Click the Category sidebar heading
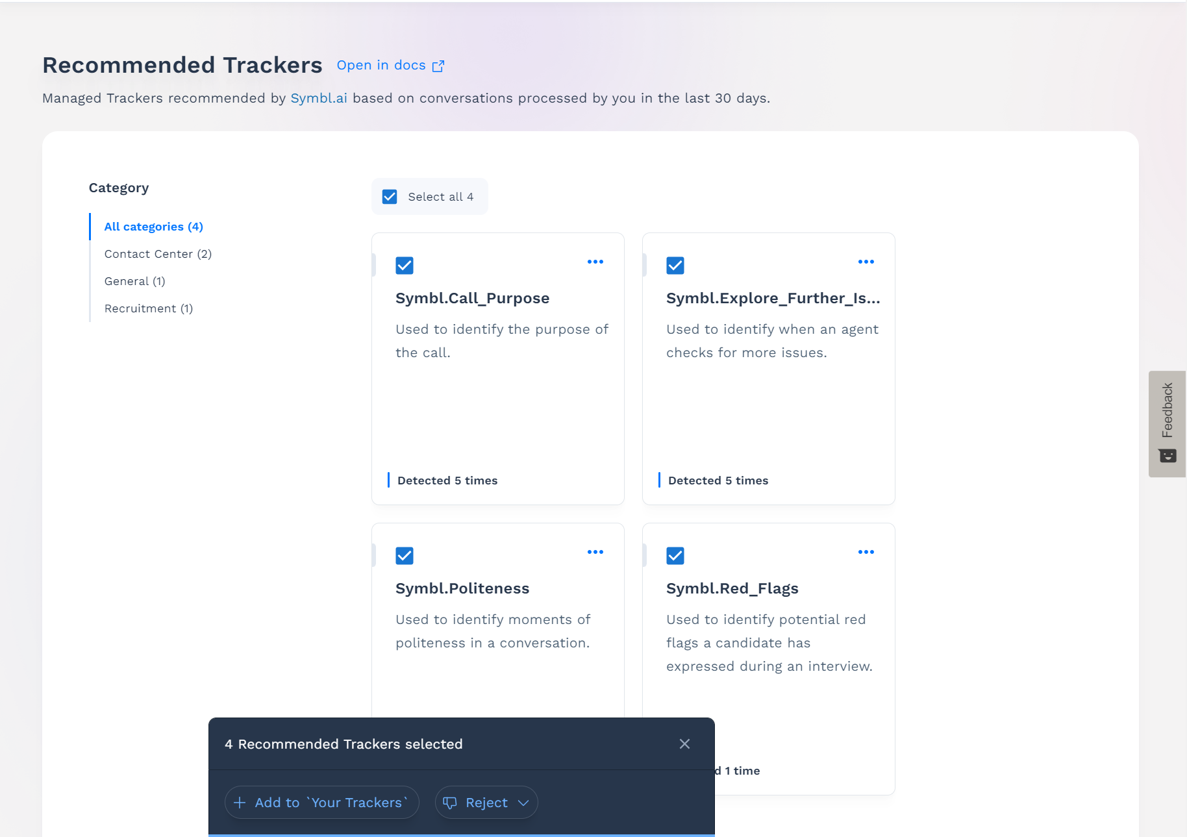This screenshot has height=837, width=1187. (x=119, y=188)
